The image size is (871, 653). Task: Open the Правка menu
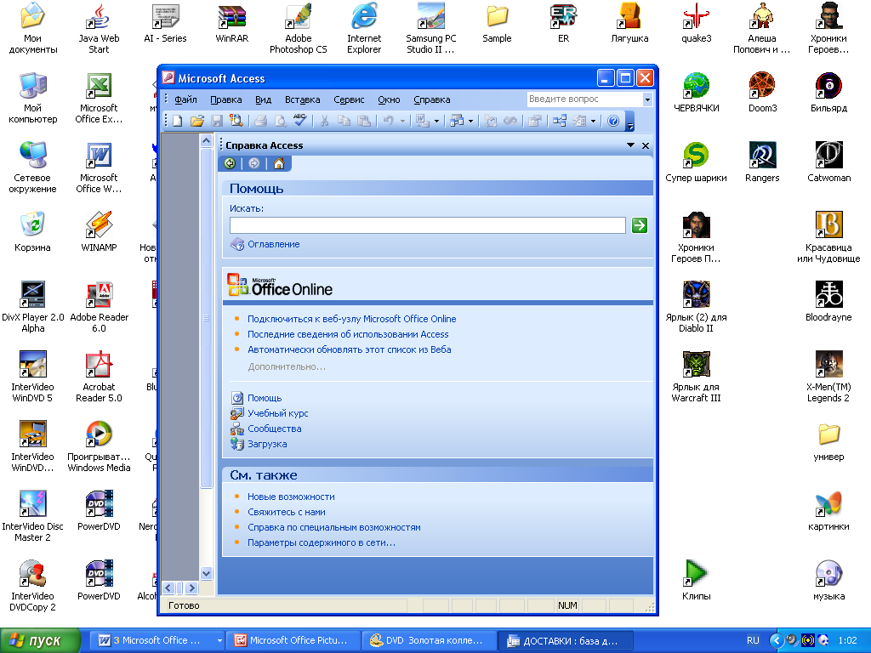tap(226, 99)
